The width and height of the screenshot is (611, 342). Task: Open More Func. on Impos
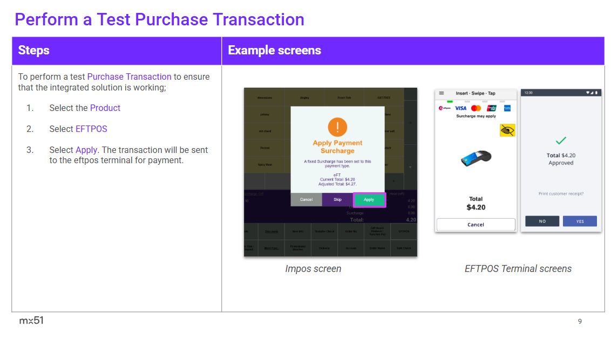coord(271,248)
